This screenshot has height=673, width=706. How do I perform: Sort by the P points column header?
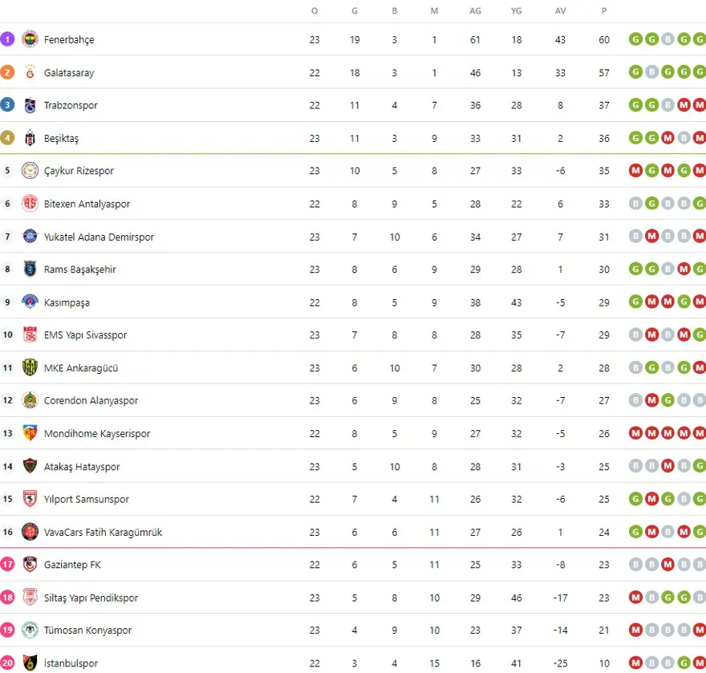click(x=604, y=11)
